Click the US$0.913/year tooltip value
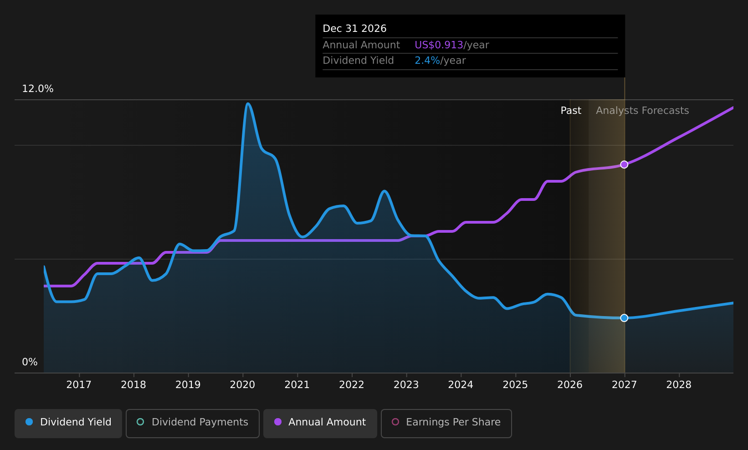Image resolution: width=748 pixels, height=450 pixels. click(452, 45)
